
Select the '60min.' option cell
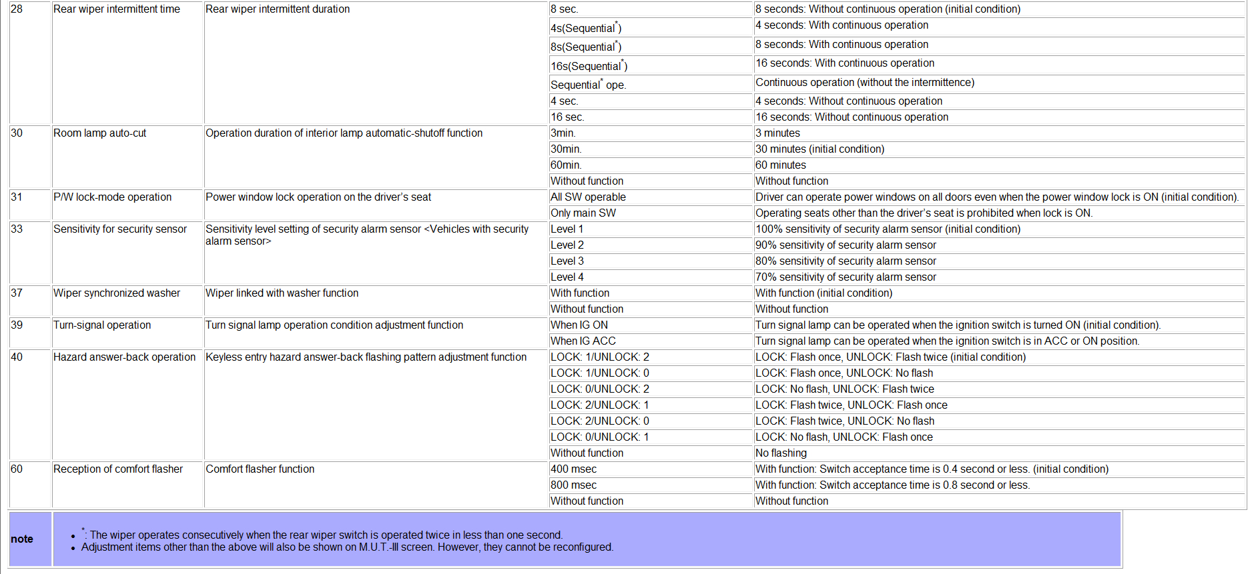click(x=651, y=165)
